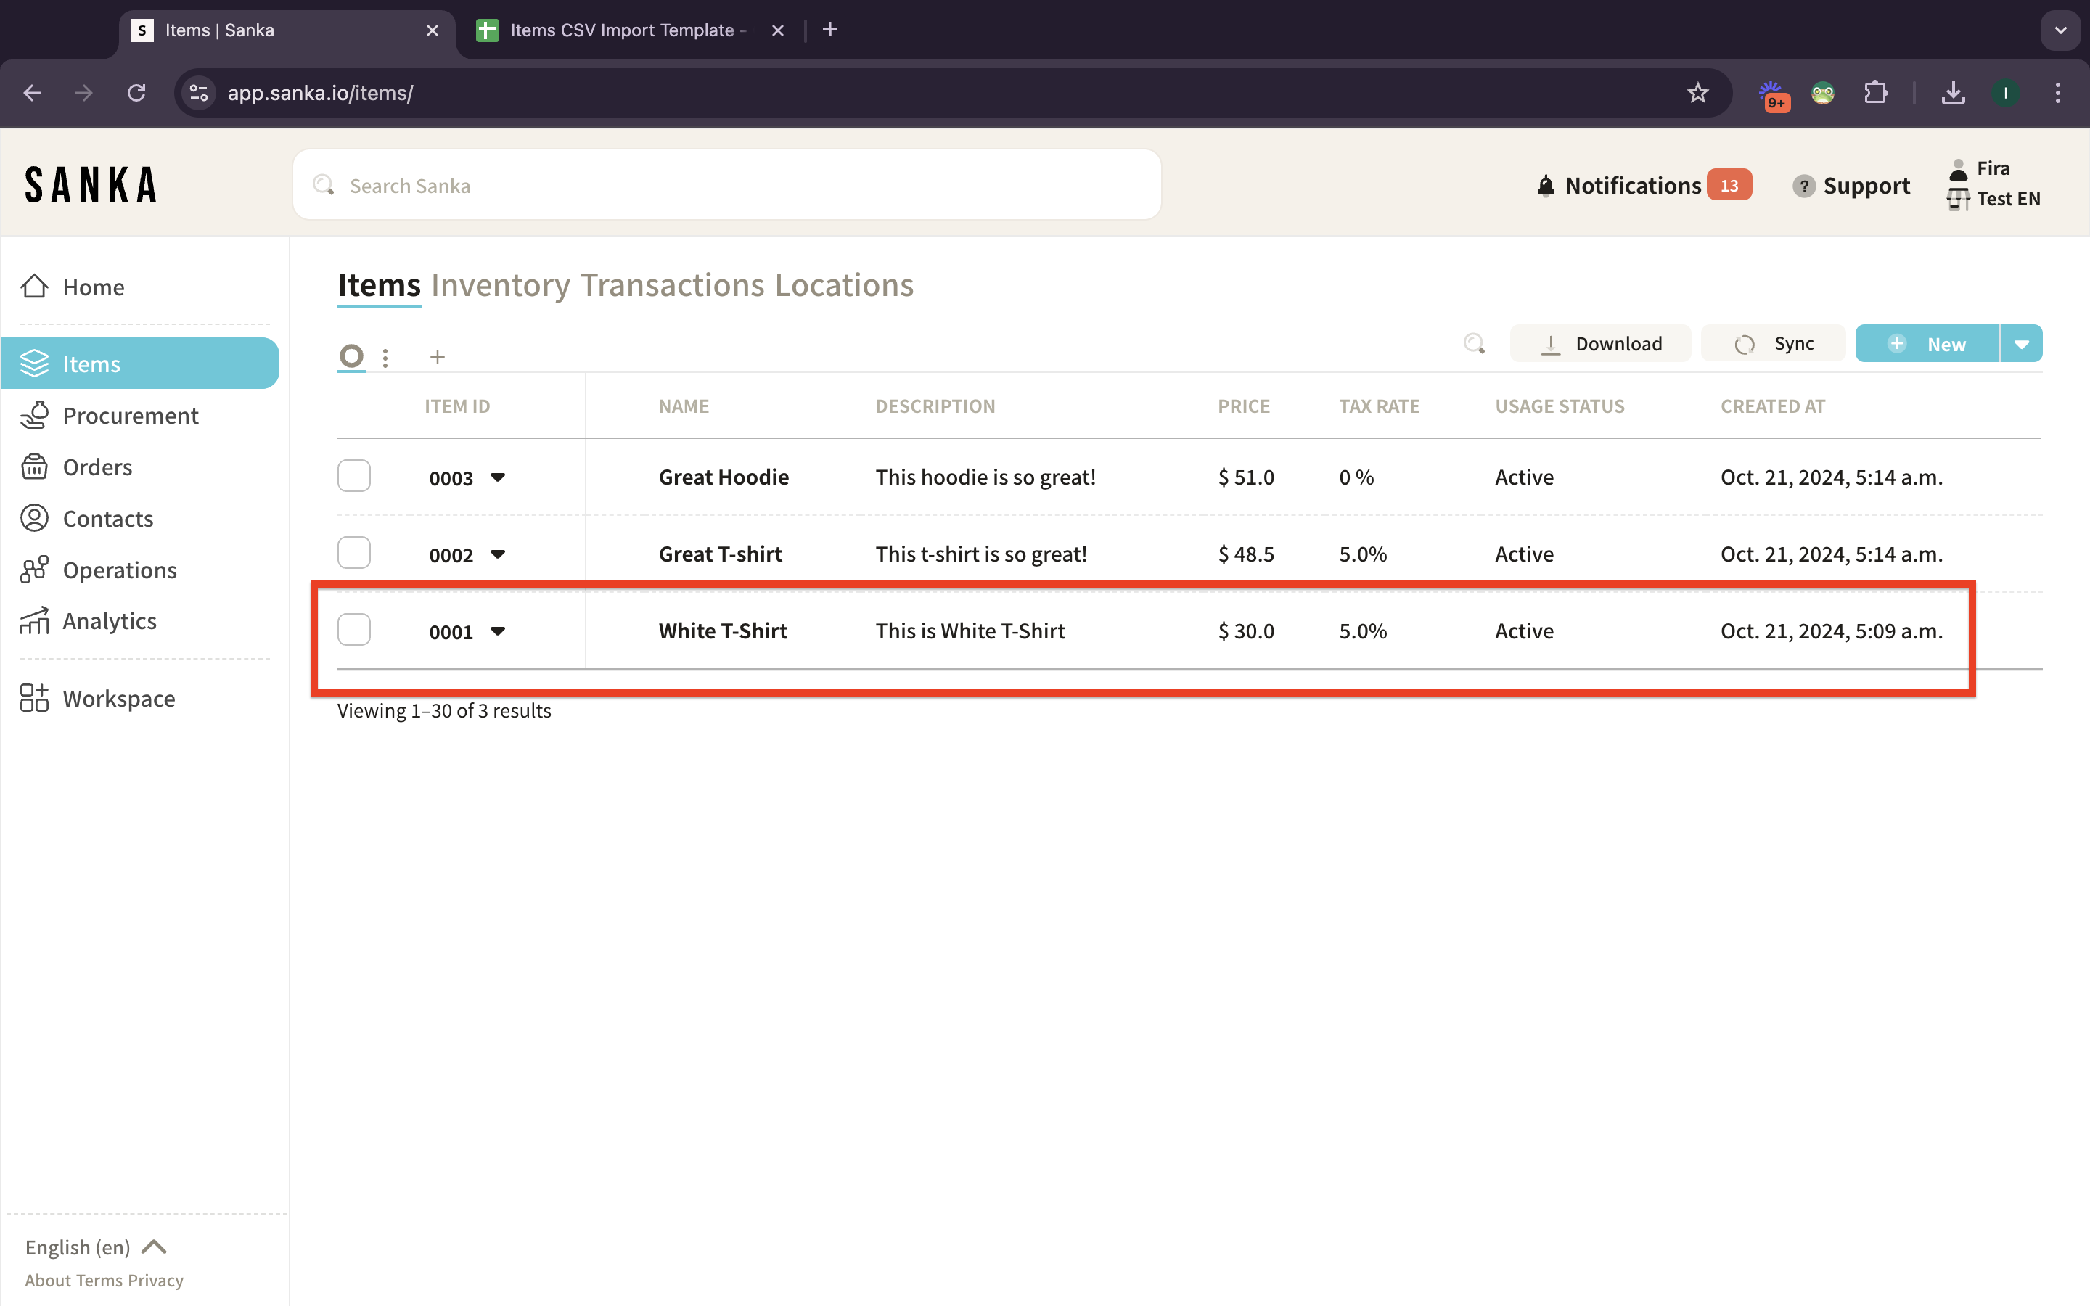The image size is (2090, 1306).
Task: Open Operations section icon
Action: (35, 570)
